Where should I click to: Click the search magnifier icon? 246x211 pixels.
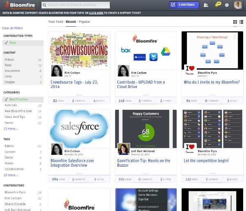[45, 5]
